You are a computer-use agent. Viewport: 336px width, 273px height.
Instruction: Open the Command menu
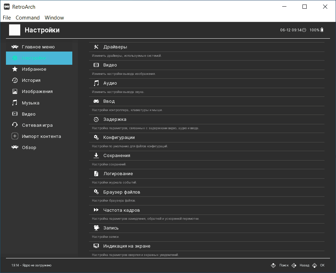point(28,18)
